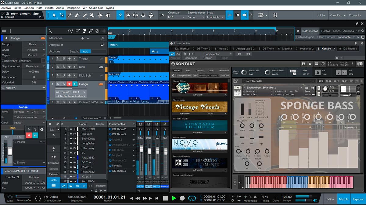The height and width of the screenshot is (205, 366).
Task: Pin the Instrumentos window
Action: (x=355, y=43)
